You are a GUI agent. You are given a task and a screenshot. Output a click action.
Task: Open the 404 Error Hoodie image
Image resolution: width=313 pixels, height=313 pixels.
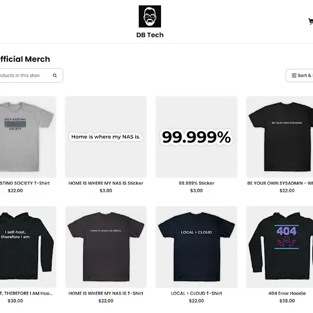pos(279,247)
